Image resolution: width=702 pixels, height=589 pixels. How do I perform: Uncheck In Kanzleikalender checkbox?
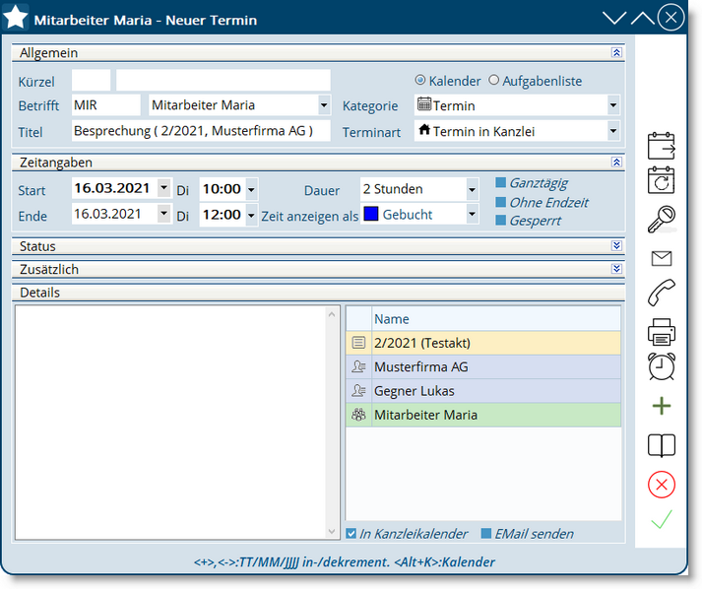351,534
